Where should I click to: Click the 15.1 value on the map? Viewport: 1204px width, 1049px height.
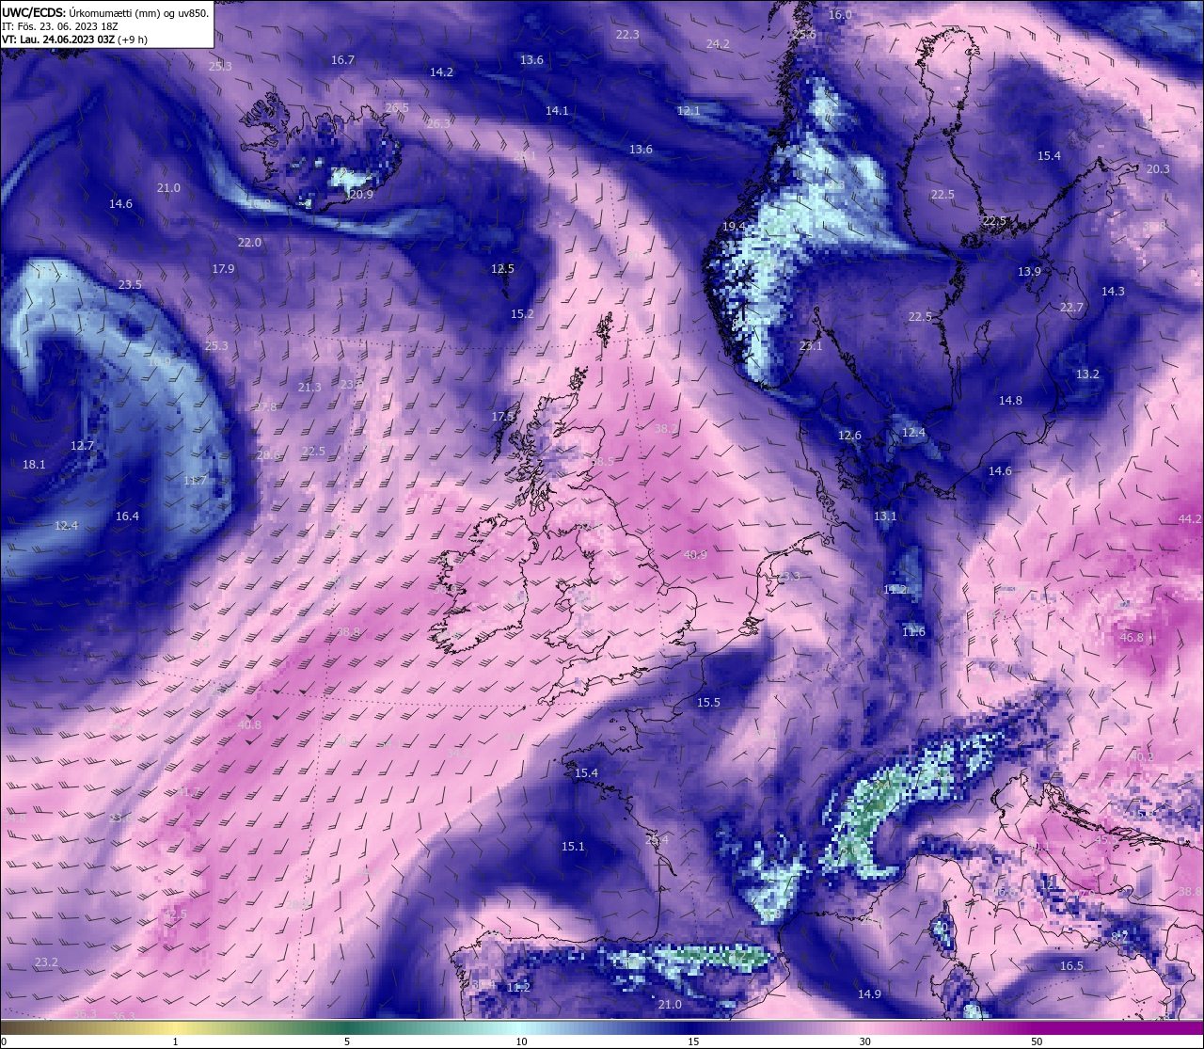(x=573, y=847)
